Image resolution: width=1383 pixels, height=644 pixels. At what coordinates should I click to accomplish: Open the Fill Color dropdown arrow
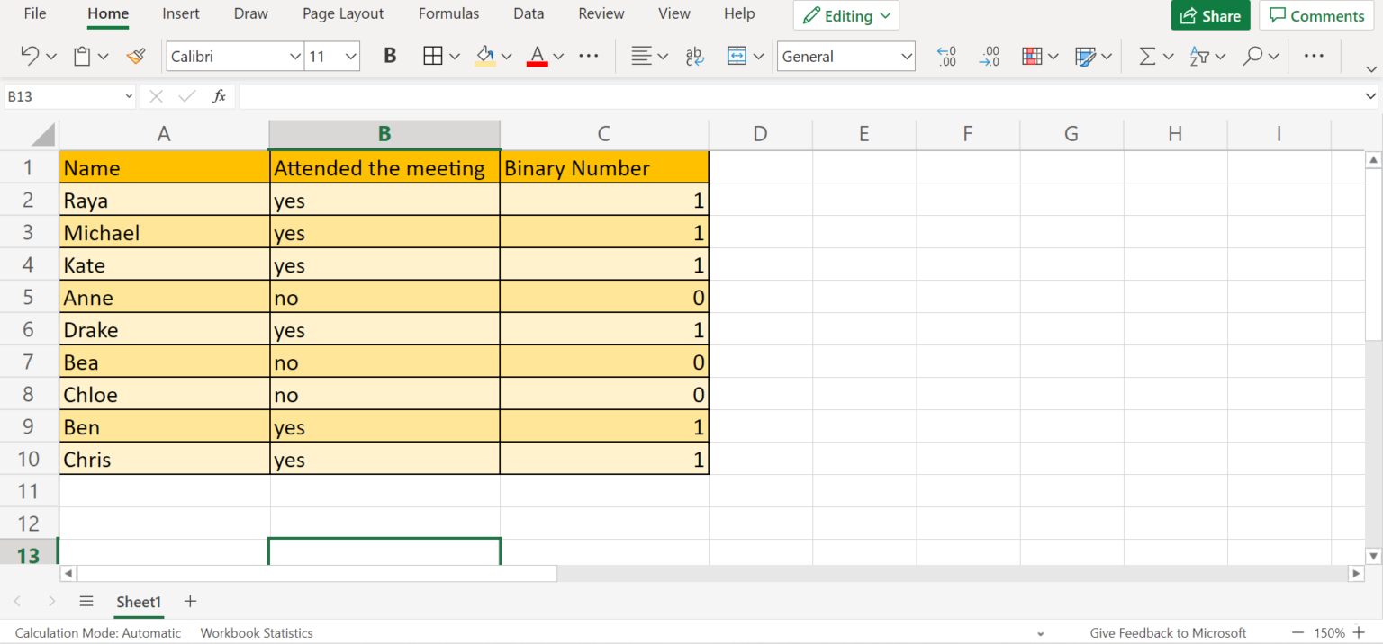pyautogui.click(x=506, y=56)
